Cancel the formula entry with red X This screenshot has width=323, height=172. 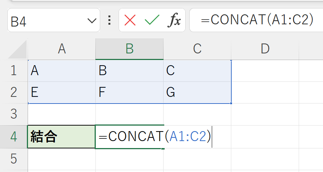click(130, 20)
